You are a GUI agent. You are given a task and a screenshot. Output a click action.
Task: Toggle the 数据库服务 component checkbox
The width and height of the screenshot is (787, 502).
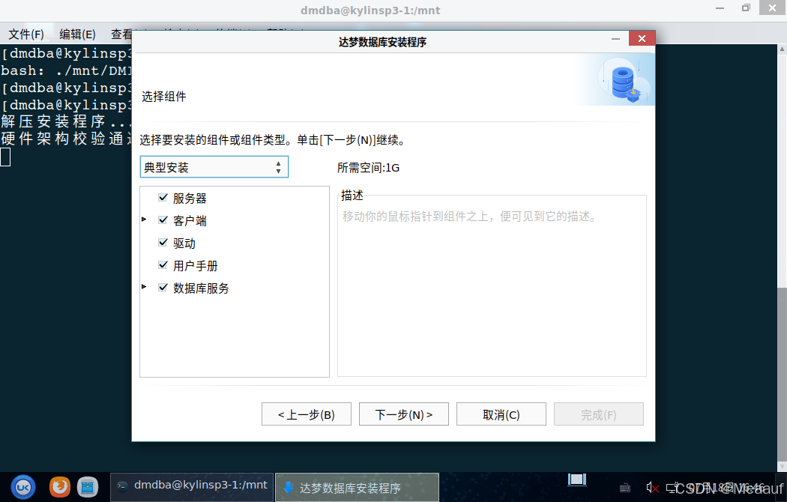click(x=163, y=288)
